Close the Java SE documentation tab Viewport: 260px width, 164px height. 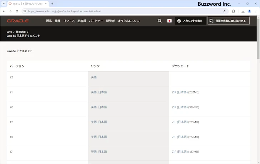46,4
